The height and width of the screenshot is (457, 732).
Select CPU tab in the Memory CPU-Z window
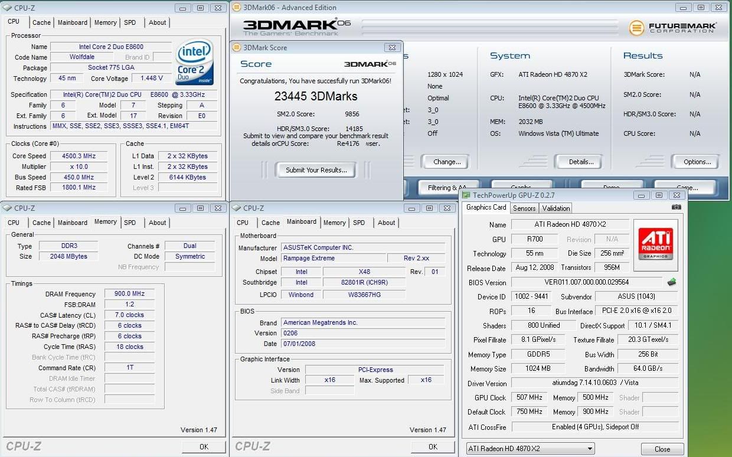pos(14,223)
